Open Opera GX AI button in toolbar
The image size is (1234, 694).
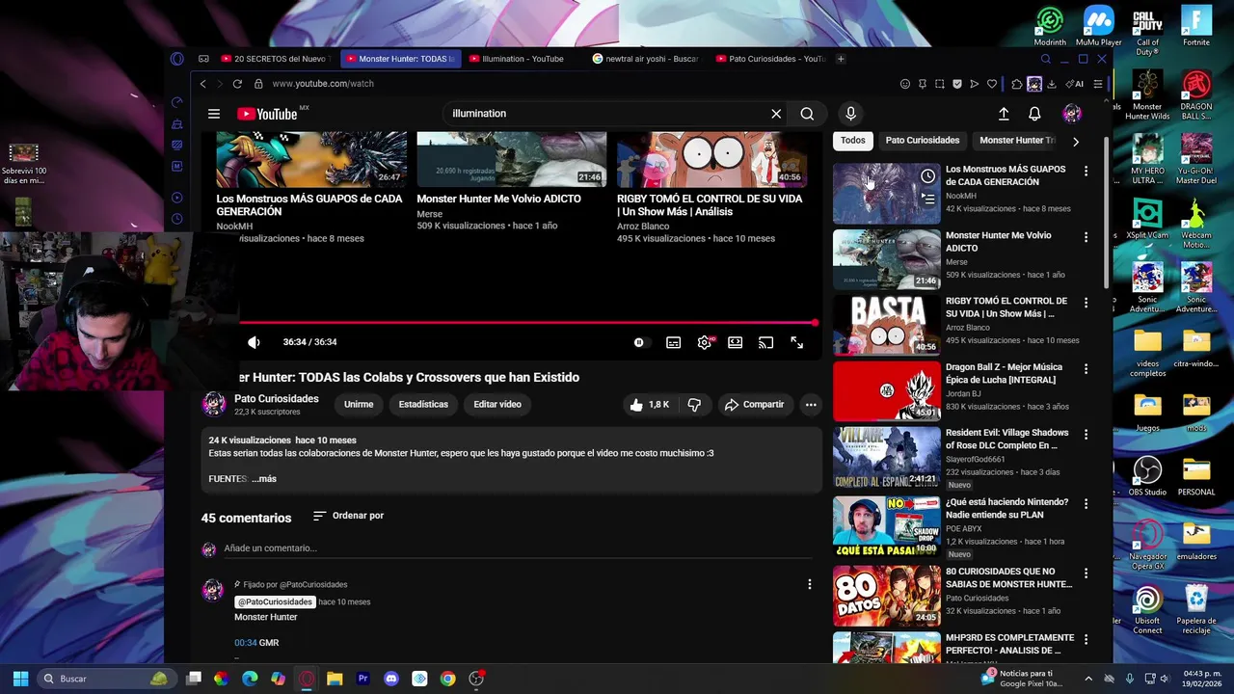1074,84
